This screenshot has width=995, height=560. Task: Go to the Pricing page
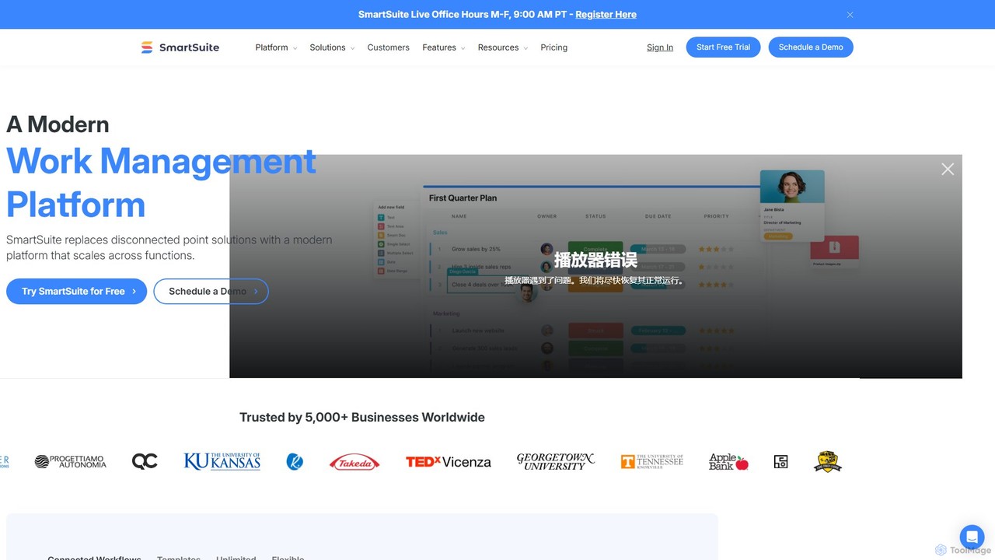(x=554, y=47)
